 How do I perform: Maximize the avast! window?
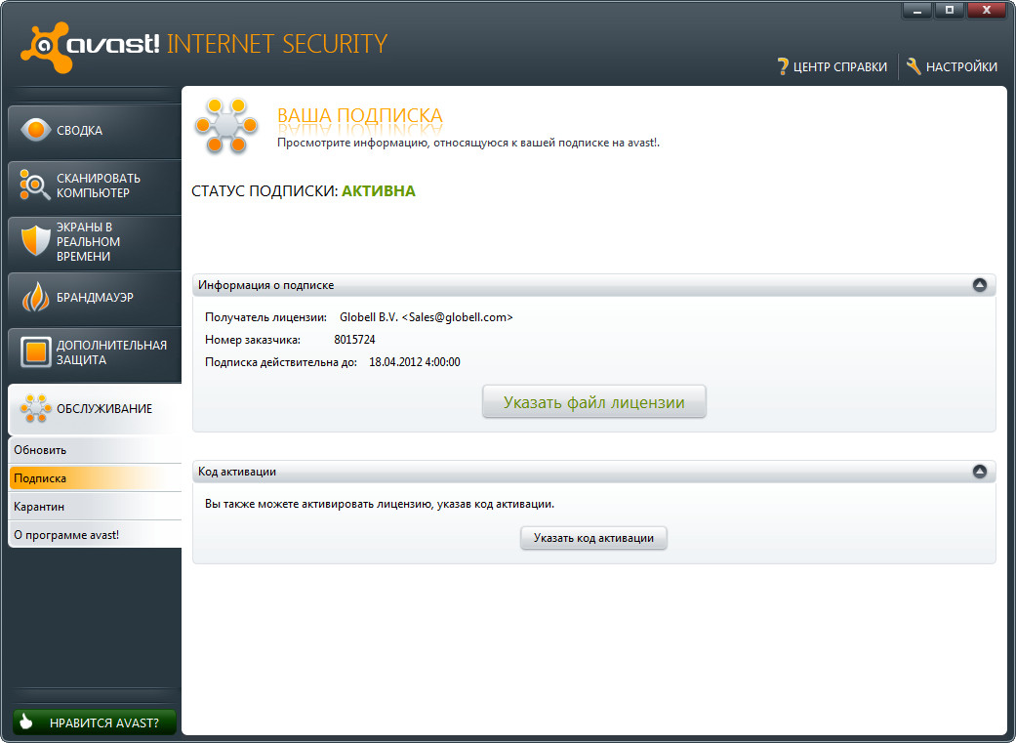click(x=950, y=11)
